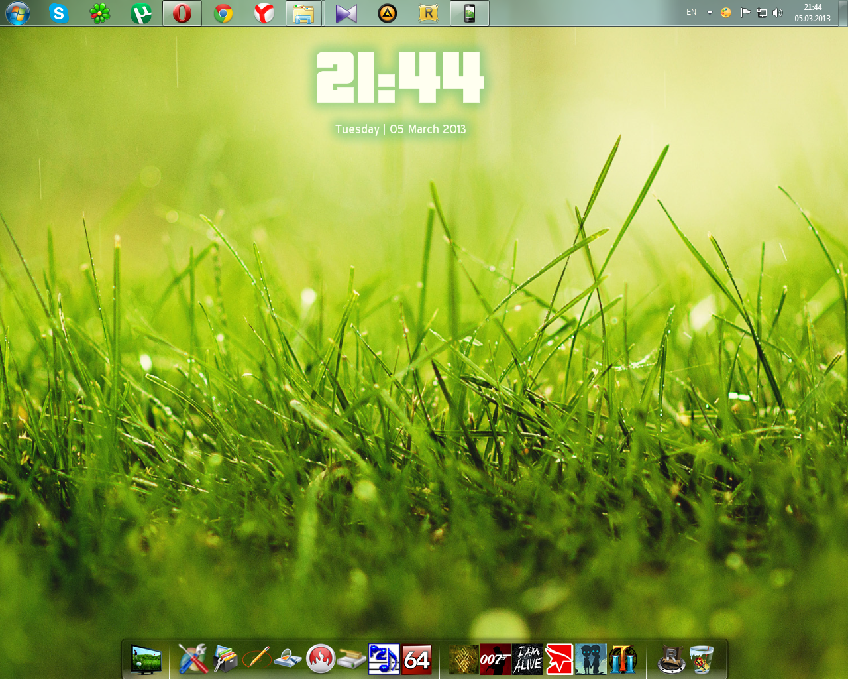Open the colorful file cabinet dock icon
848x679 pixels.
(225, 660)
